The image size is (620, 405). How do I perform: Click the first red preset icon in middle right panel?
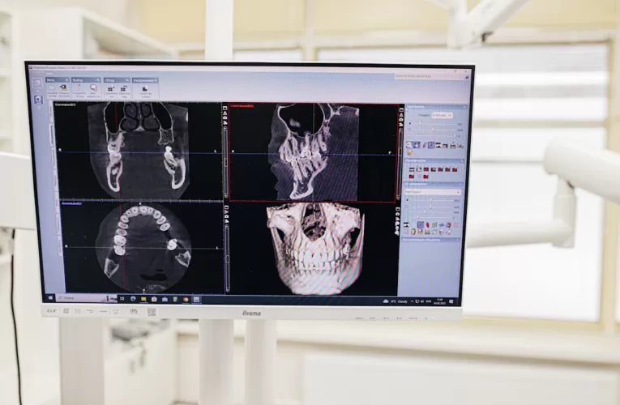coord(412,169)
